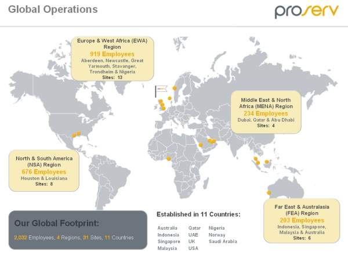The width and height of the screenshot is (348, 254).
Task: Select Malaysia in the country list
Action: point(168,248)
